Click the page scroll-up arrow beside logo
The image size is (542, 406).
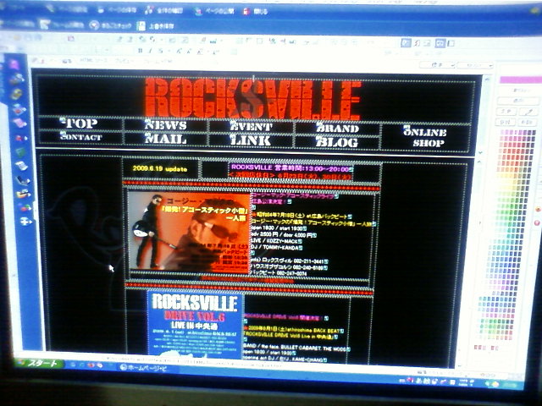coord(486,79)
